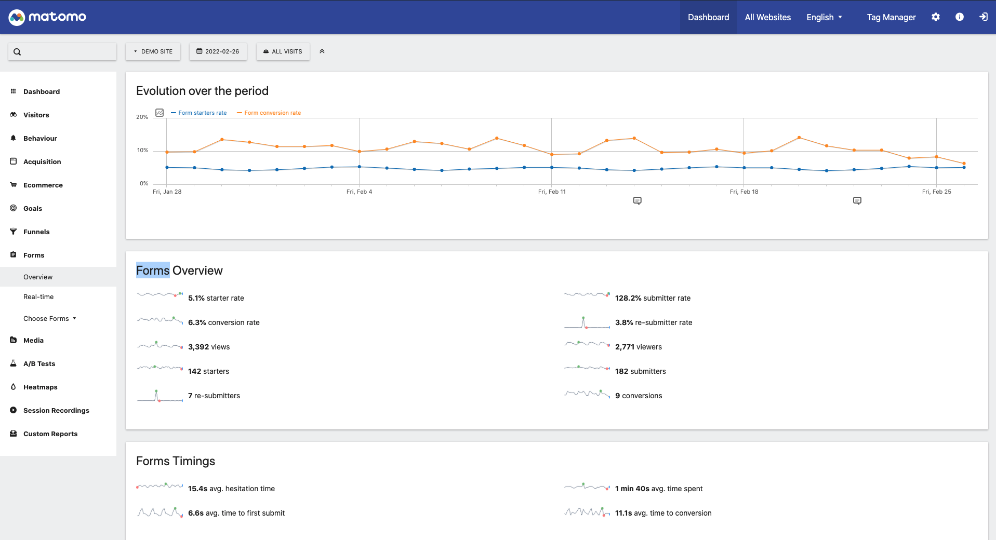Click the All Visits segment button
This screenshot has width=996, height=540.
[283, 51]
